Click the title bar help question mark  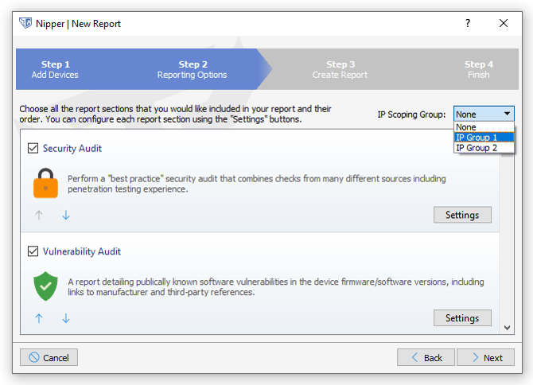[x=468, y=23]
